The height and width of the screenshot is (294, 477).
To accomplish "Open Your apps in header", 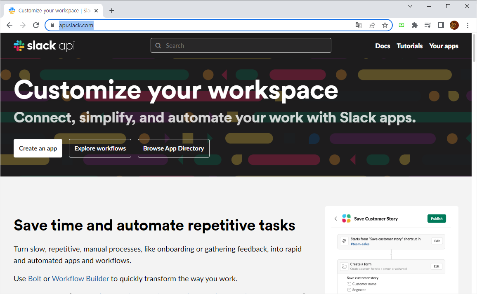I will pyautogui.click(x=444, y=46).
